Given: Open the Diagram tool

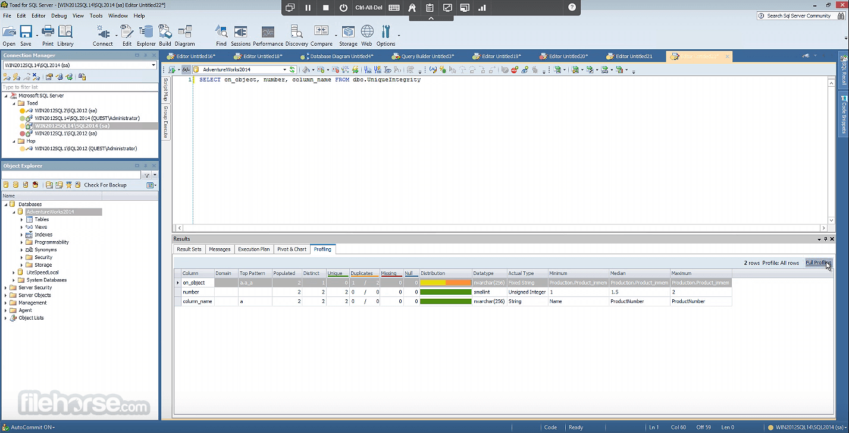Looking at the screenshot, I should (185, 36).
